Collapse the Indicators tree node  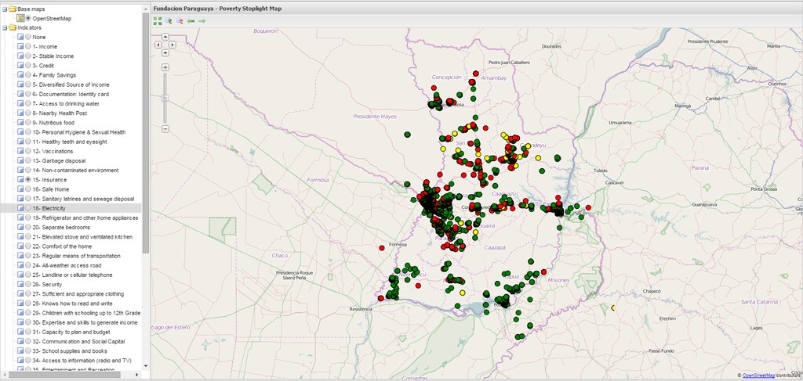click(5, 27)
